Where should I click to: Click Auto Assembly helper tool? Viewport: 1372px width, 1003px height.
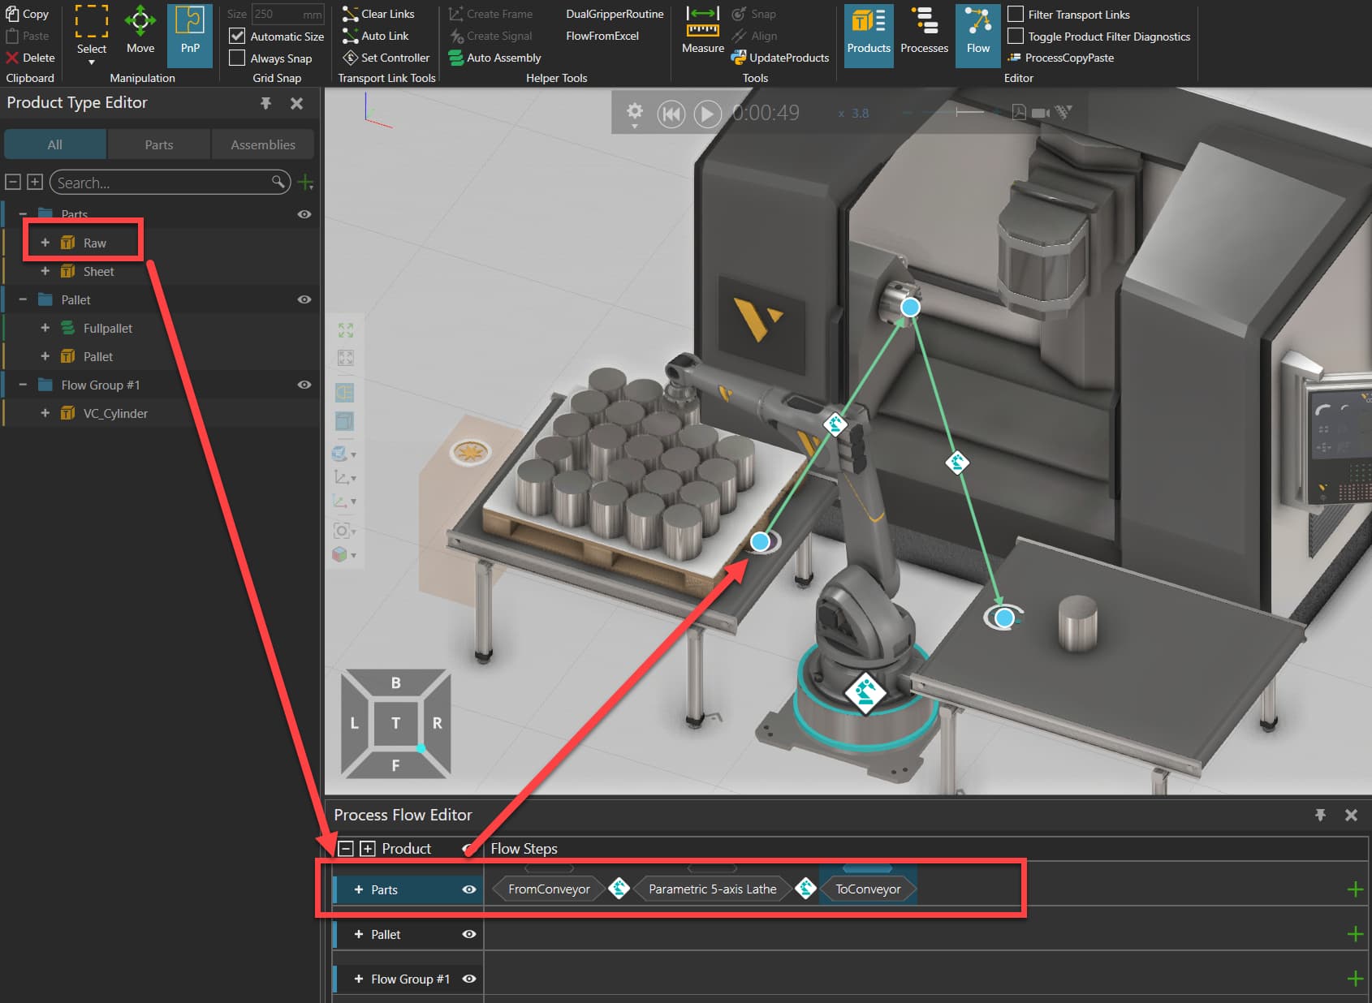point(494,58)
